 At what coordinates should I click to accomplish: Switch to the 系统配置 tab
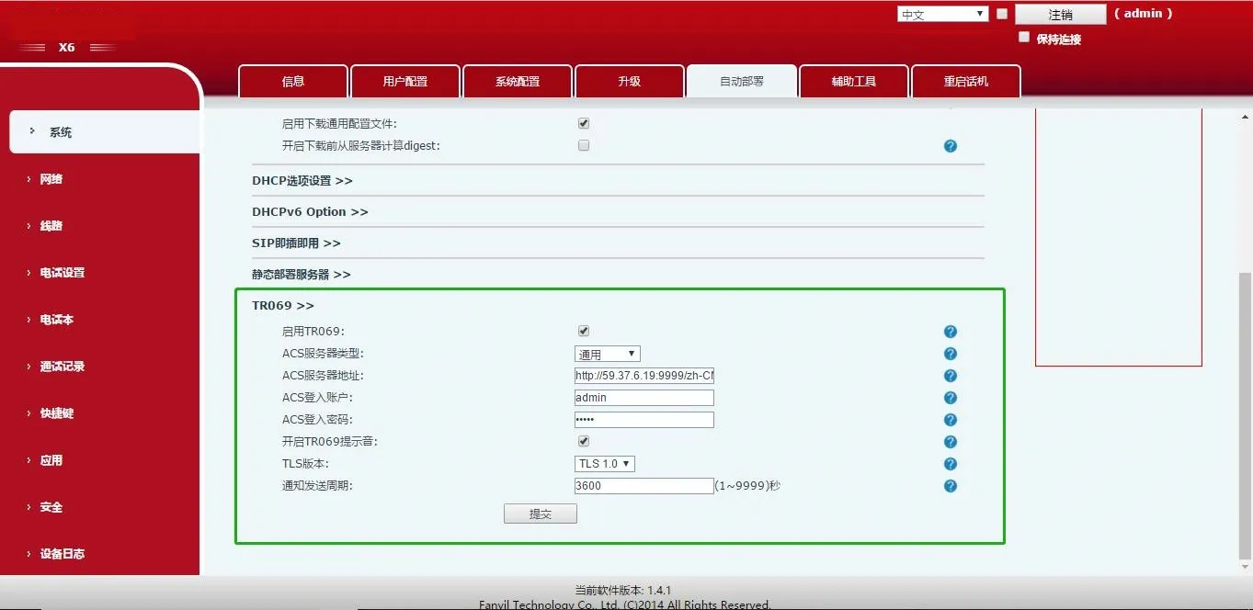click(x=518, y=81)
